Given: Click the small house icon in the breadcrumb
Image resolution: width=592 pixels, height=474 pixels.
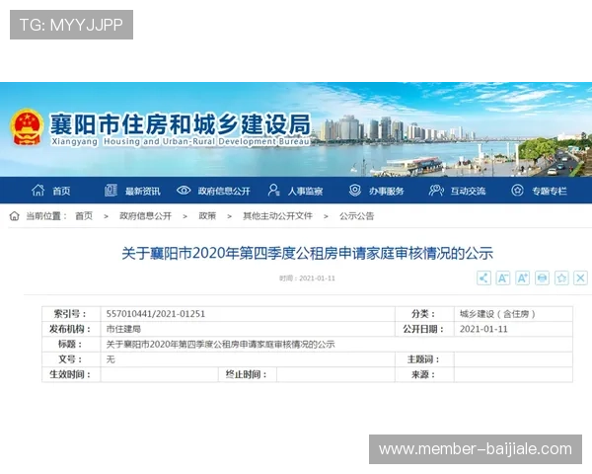Looking at the screenshot, I should point(15,216).
